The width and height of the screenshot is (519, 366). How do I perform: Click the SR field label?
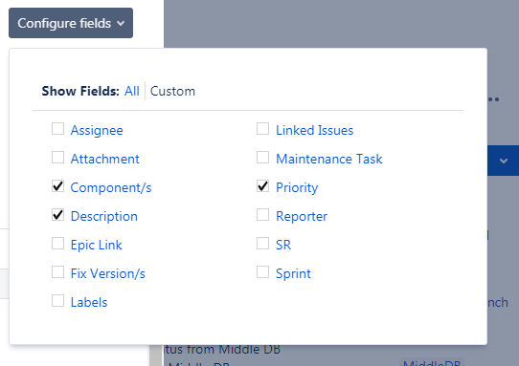coord(283,245)
